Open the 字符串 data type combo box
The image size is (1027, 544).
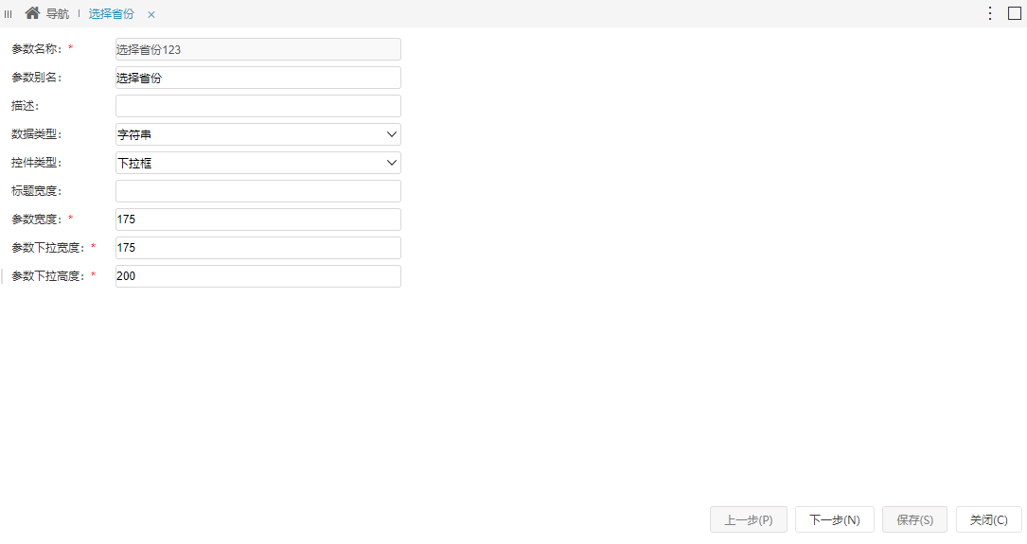click(x=258, y=134)
